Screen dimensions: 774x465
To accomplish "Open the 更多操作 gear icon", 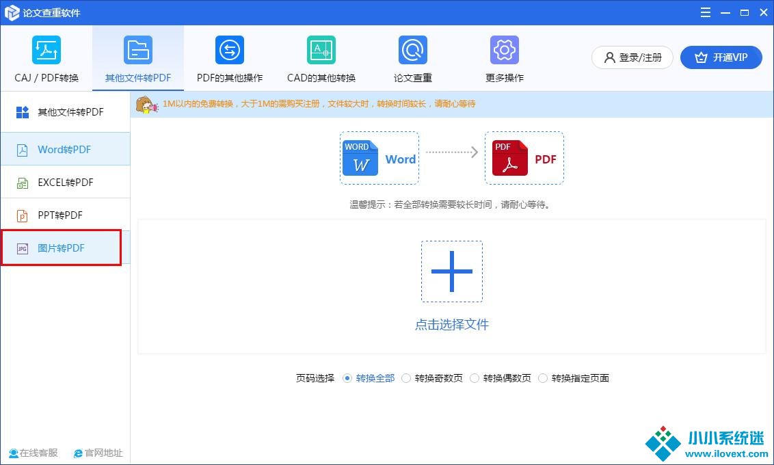I will click(x=505, y=50).
